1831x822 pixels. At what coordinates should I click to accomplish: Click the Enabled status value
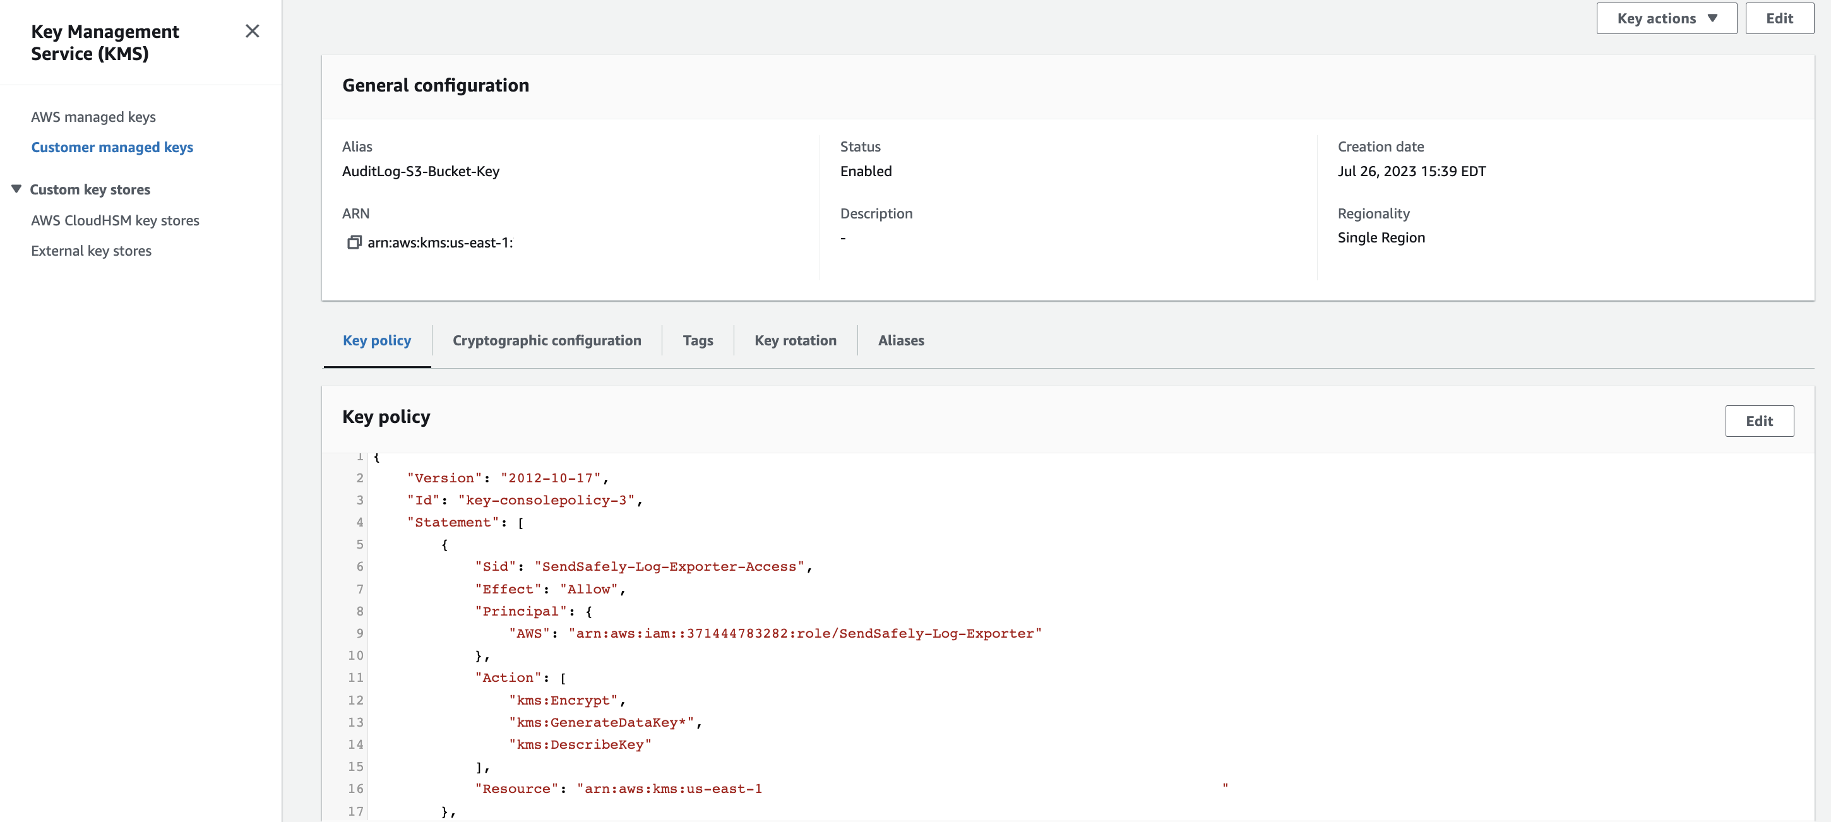pyautogui.click(x=866, y=171)
